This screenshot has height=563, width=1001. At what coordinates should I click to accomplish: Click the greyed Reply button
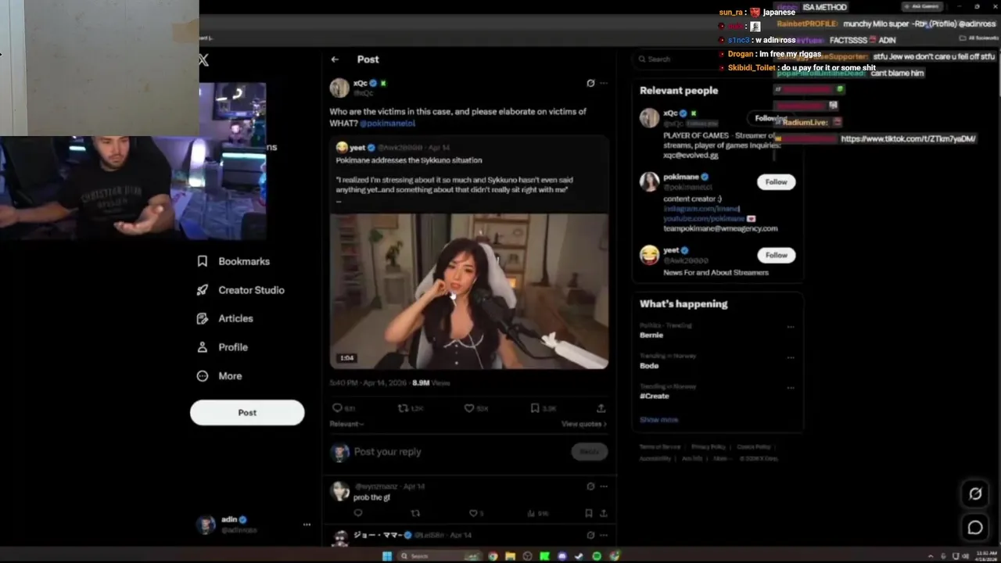tap(589, 452)
